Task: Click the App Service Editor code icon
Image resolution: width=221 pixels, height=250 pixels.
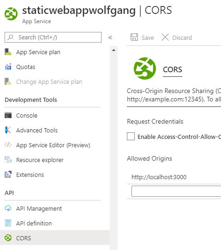Action: (8, 145)
